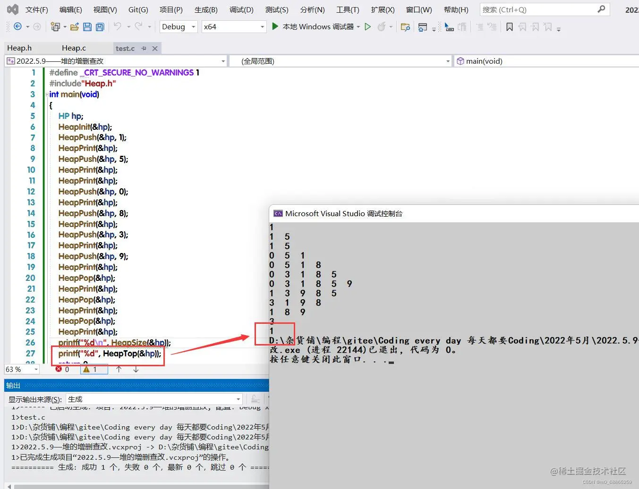This screenshot has height=489, width=639.
Task: Collapse the main function code fold at line 3
Action: click(47, 94)
